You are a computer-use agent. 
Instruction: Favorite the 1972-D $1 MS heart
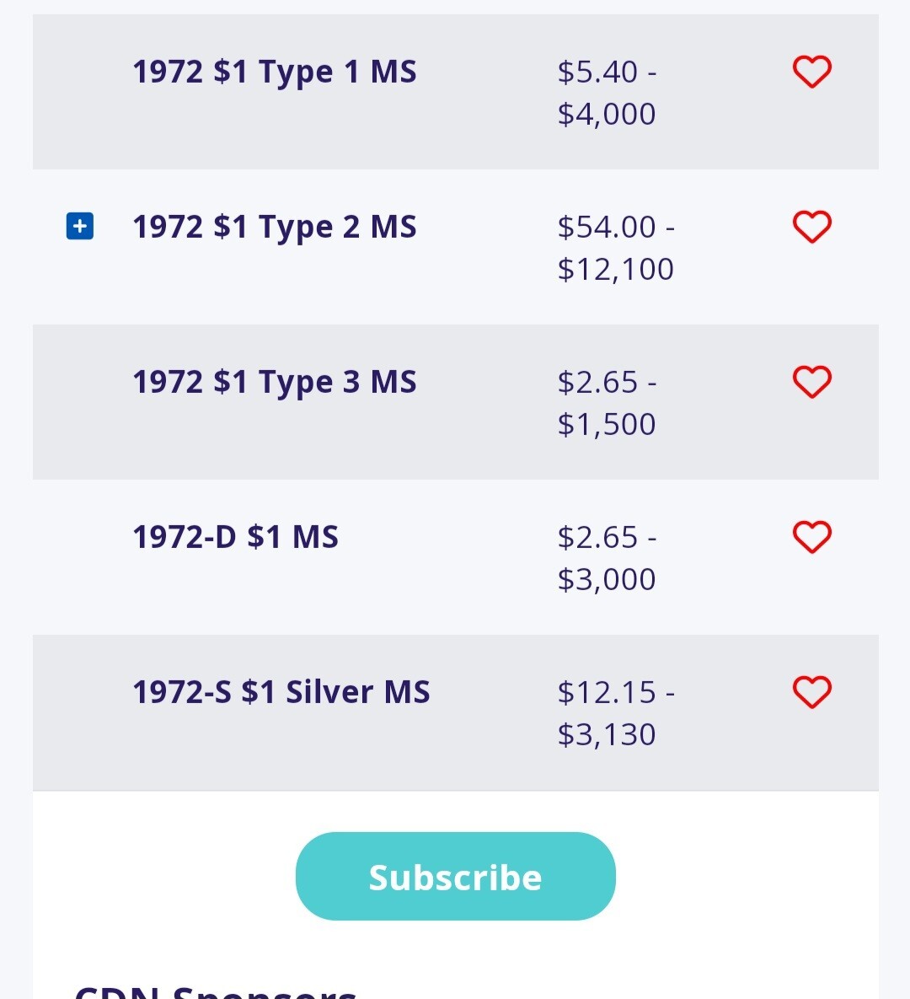(812, 536)
